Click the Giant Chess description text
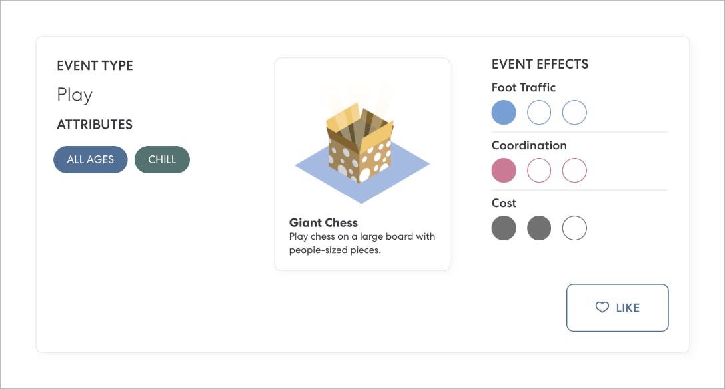Image resolution: width=725 pixels, height=389 pixels. [362, 244]
